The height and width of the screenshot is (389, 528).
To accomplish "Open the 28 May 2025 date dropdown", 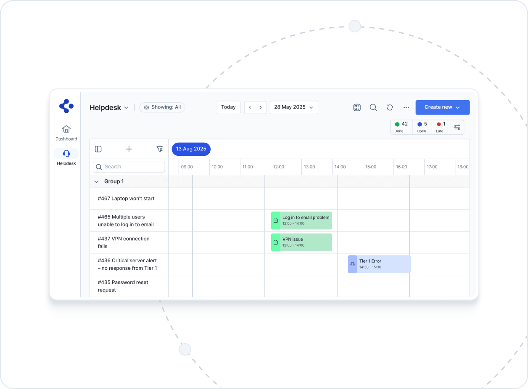I will pyautogui.click(x=294, y=107).
